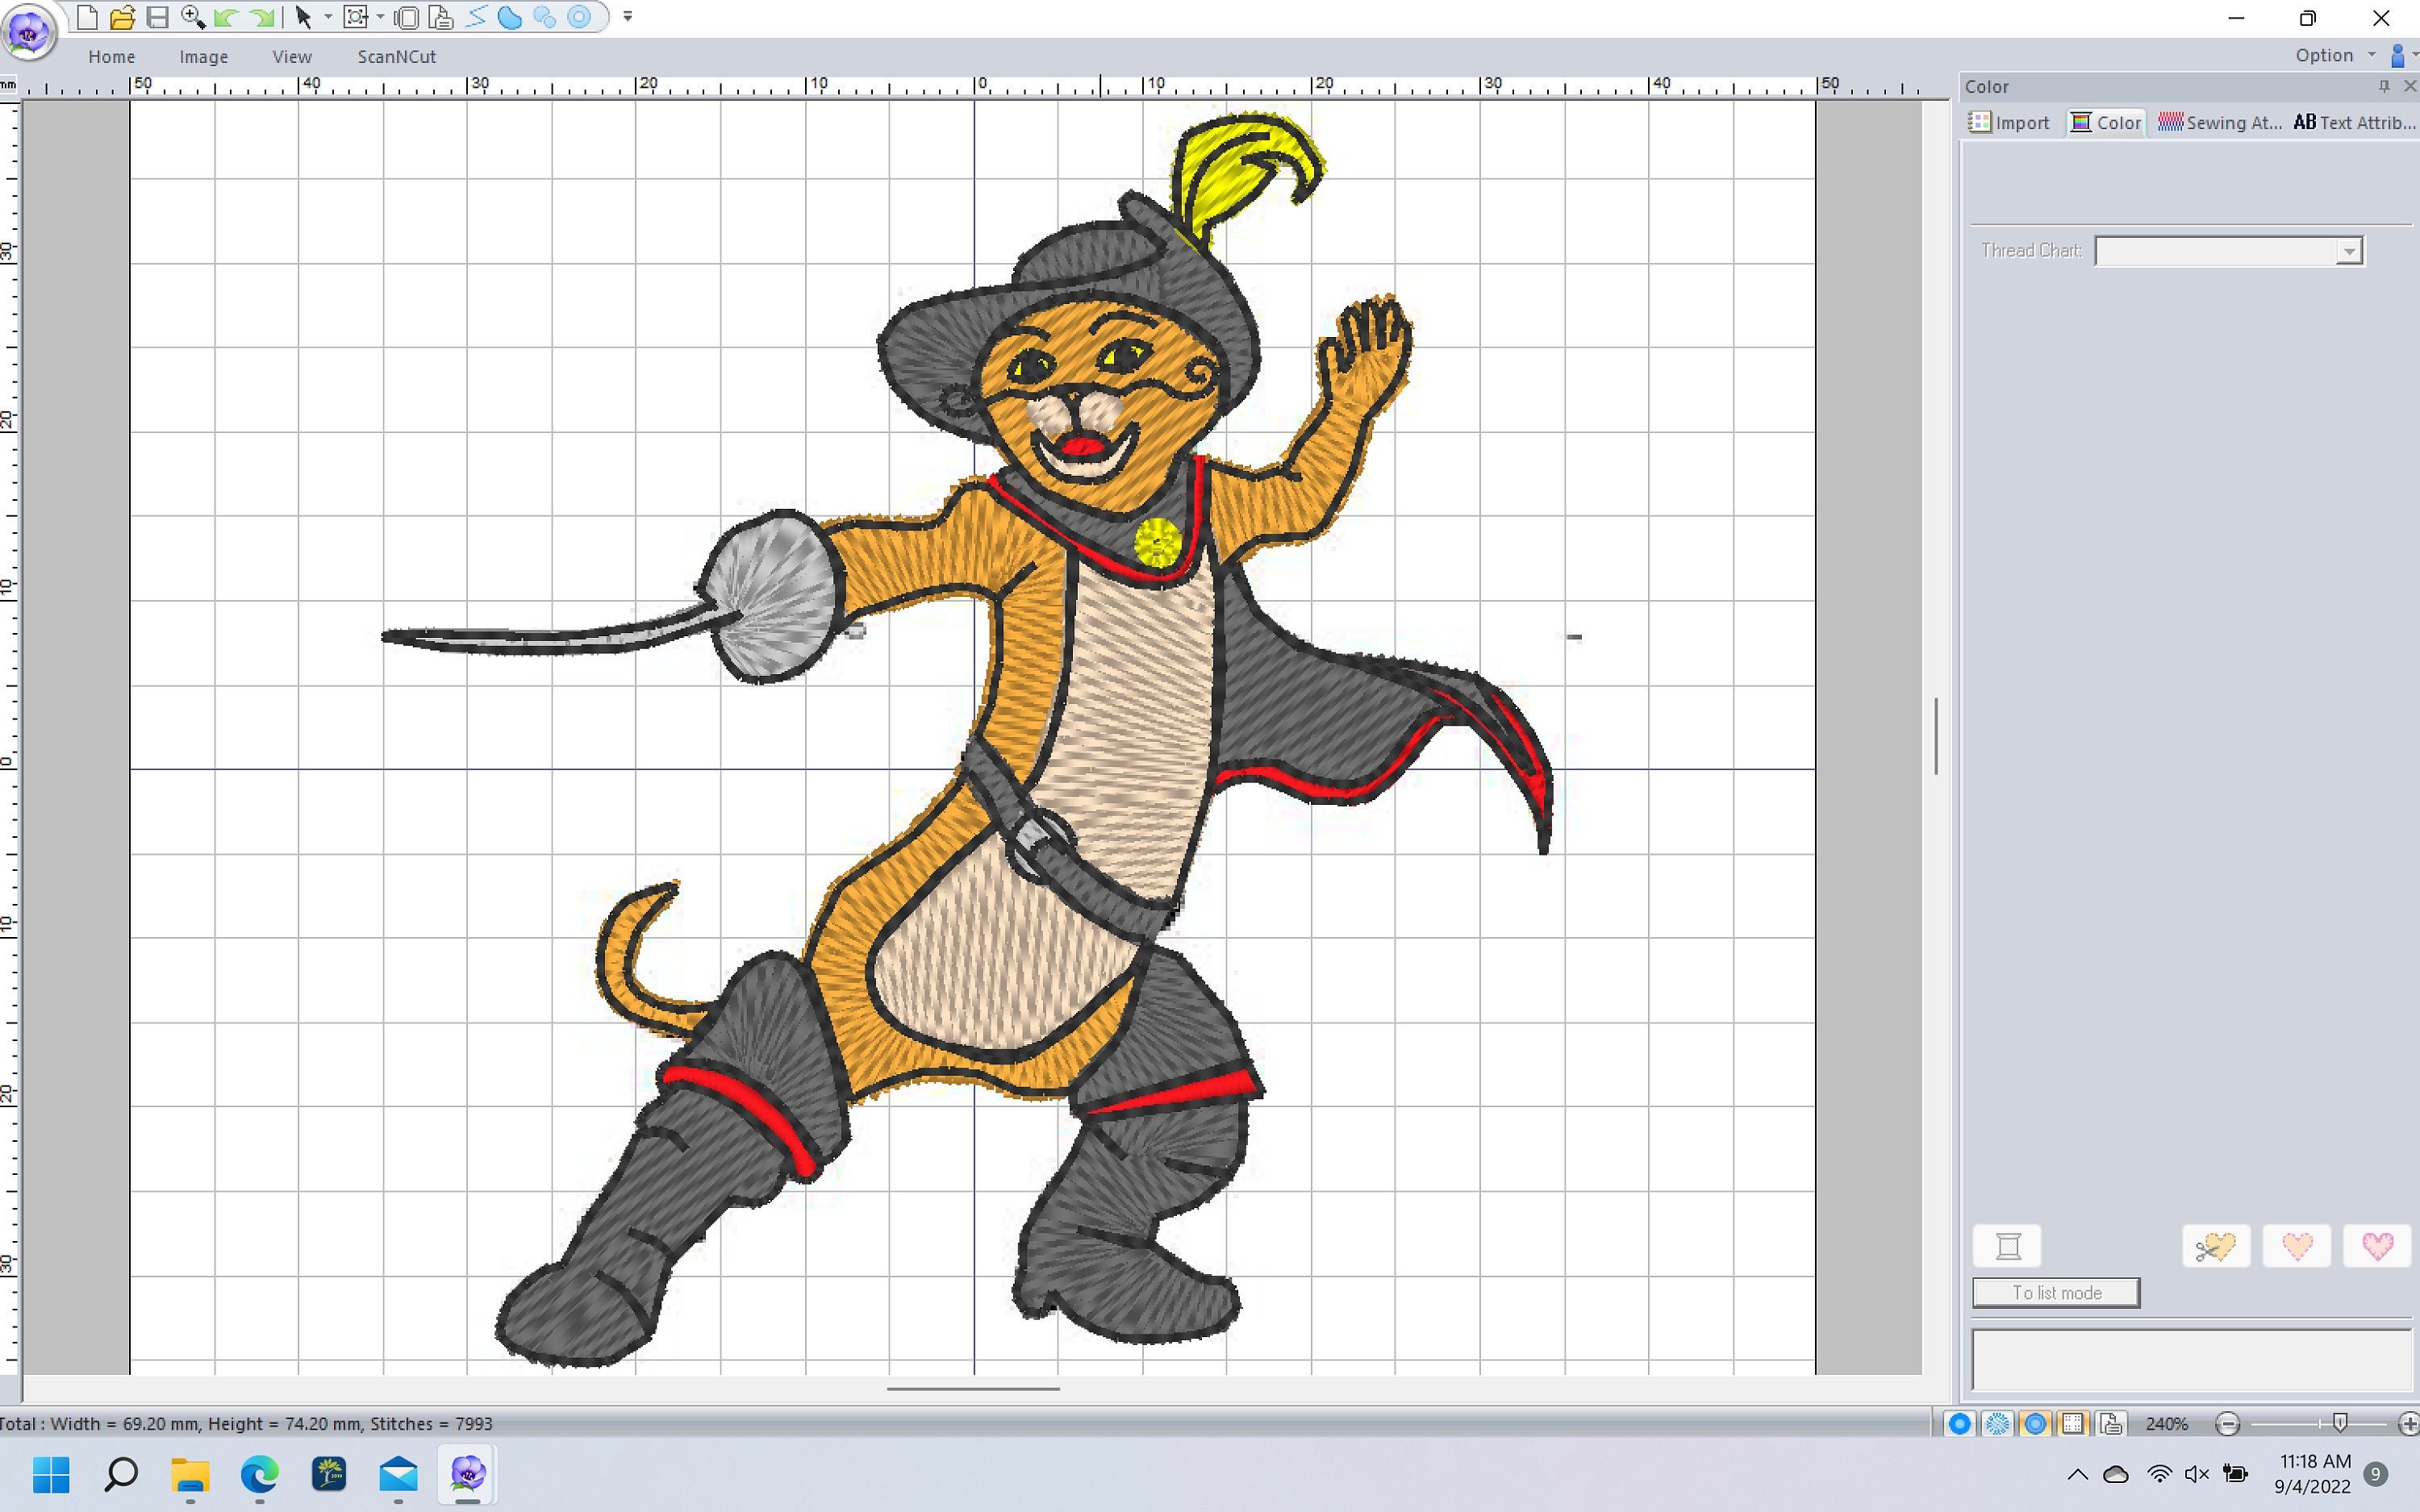Switch to the Color panel tab

(x=2106, y=123)
